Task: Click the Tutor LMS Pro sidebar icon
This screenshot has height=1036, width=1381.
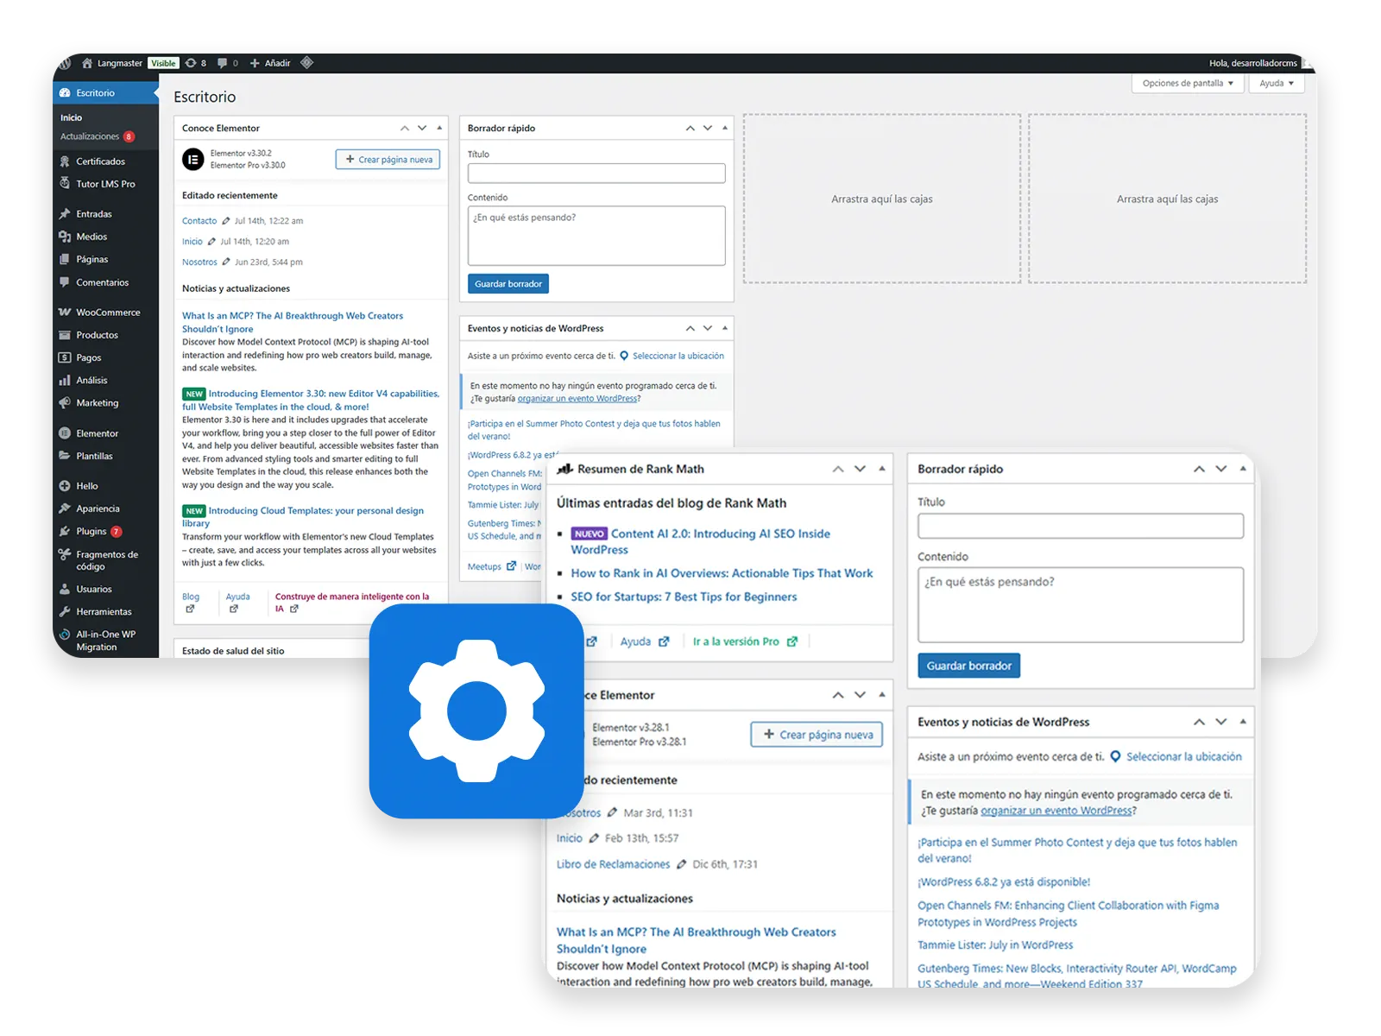Action: 65,184
